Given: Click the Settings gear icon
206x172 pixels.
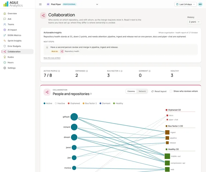Looking at the screenshot, I should (5, 68).
